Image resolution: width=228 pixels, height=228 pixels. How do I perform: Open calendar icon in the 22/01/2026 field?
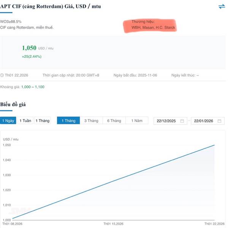220,121
